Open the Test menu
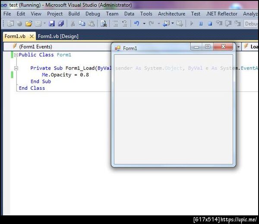 pos(196,14)
